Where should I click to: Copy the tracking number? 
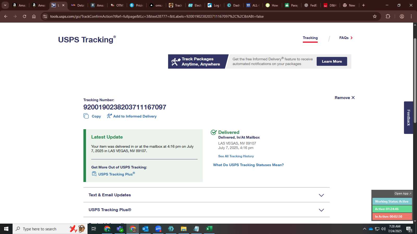coord(92,116)
